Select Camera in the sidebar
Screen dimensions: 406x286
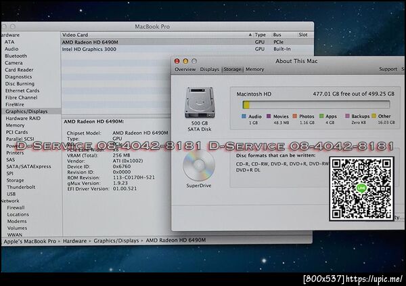click(x=14, y=63)
